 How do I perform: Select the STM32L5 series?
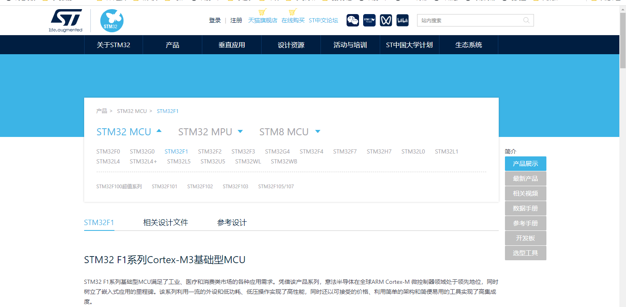(179, 161)
